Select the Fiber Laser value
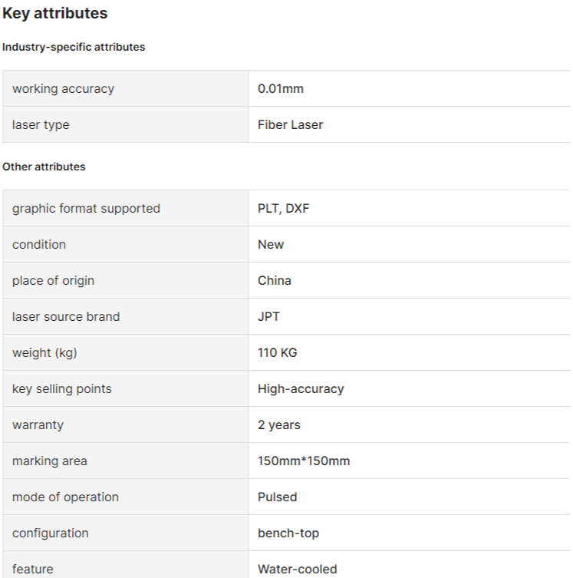This screenshot has width=573, height=578. pos(290,125)
